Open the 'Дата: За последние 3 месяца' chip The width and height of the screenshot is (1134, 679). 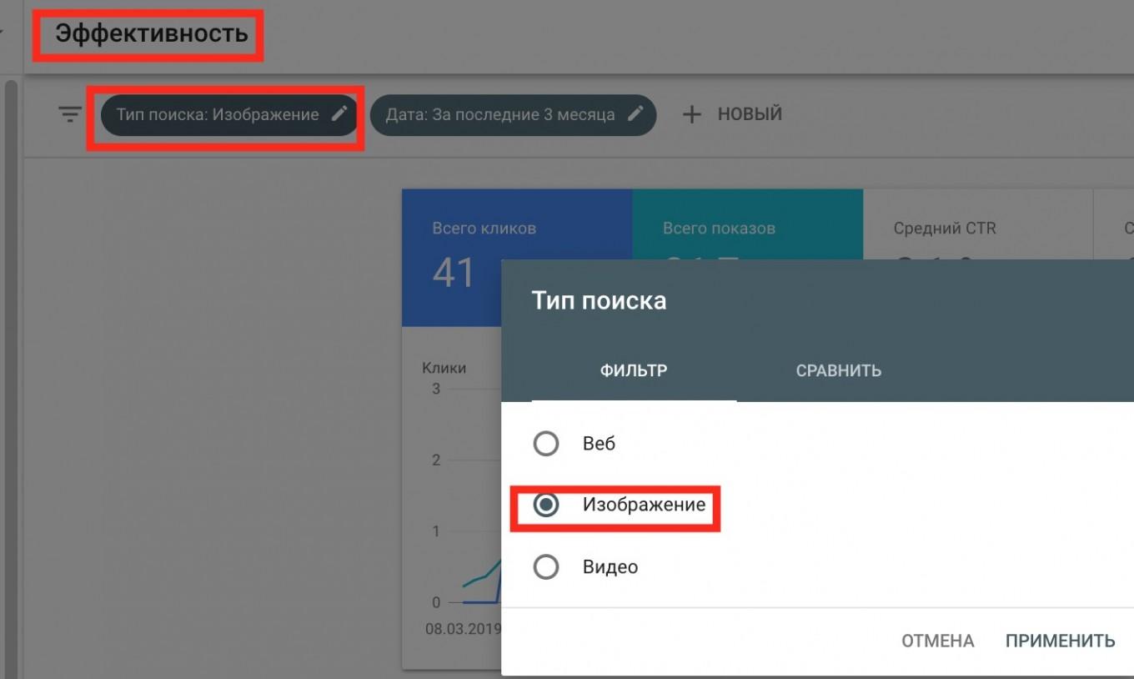(x=500, y=115)
